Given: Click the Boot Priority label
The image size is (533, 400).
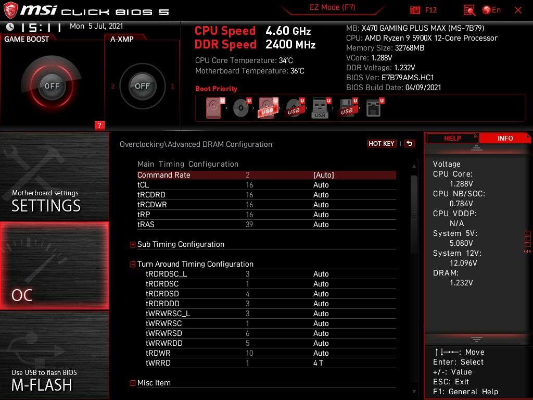Looking at the screenshot, I should click(x=216, y=89).
